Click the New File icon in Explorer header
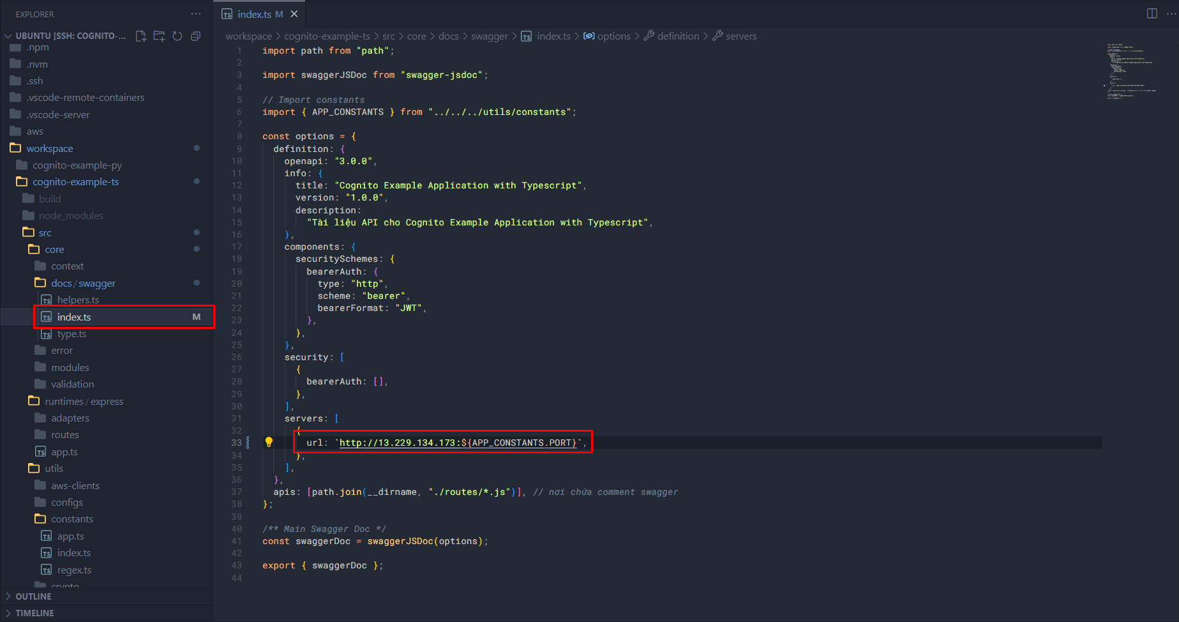 tap(141, 36)
